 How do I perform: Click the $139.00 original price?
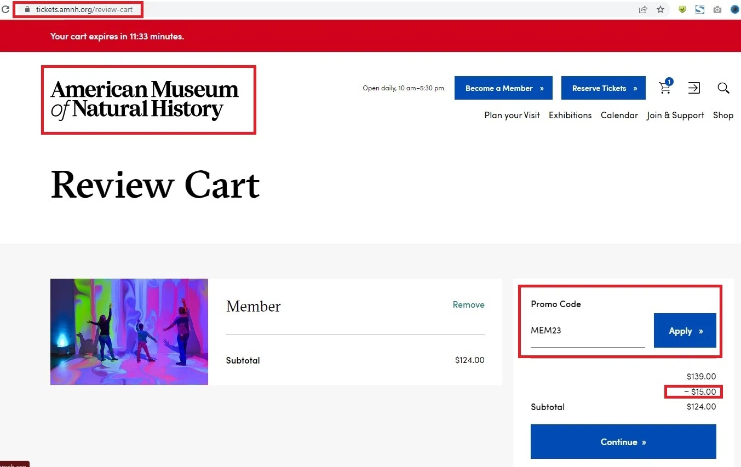point(701,377)
